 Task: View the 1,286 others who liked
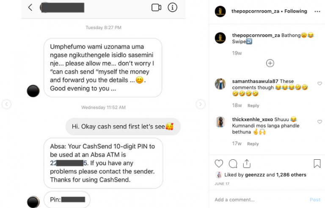point(292,175)
